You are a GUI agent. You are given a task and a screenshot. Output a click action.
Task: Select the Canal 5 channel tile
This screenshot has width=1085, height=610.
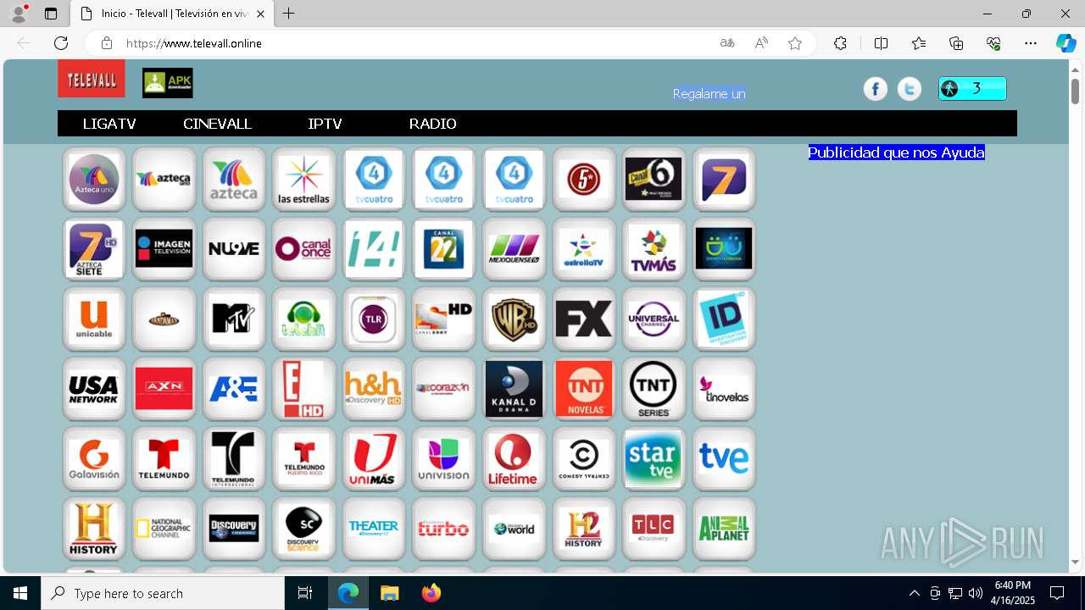click(x=584, y=179)
